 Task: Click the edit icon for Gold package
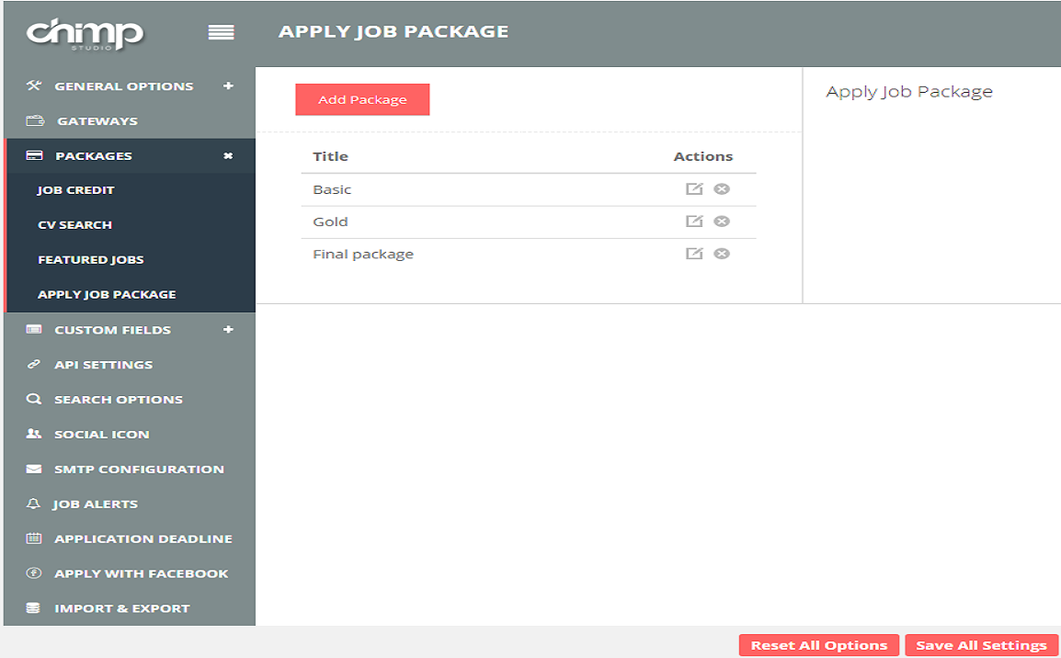tap(694, 221)
